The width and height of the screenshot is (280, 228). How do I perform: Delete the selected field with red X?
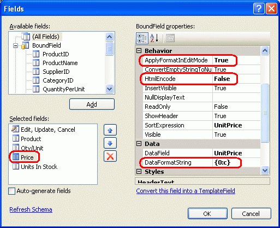point(110,156)
